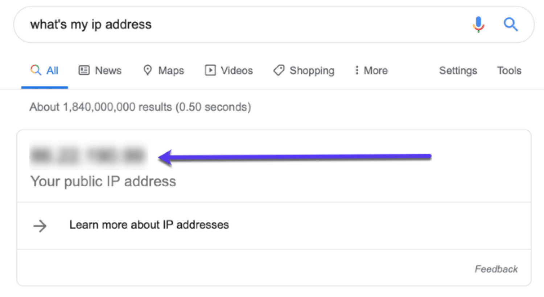Click the microphone icon for voice search
This screenshot has width=544, height=297.
(x=478, y=24)
